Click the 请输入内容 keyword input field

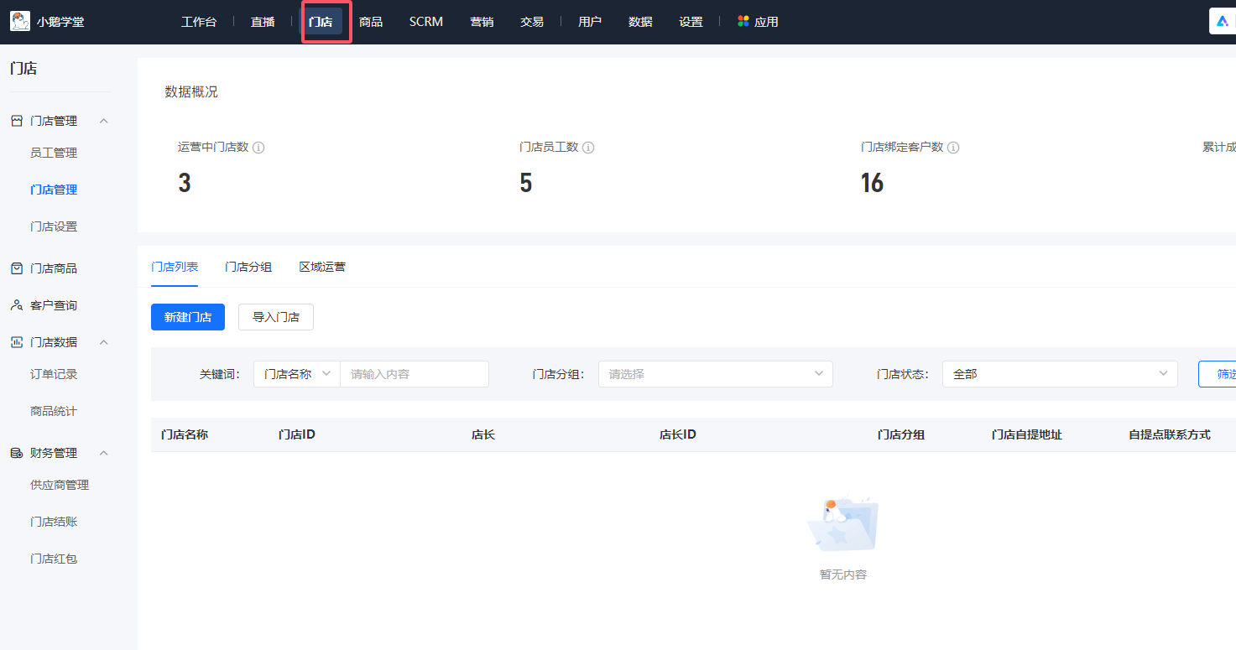pyautogui.click(x=414, y=374)
